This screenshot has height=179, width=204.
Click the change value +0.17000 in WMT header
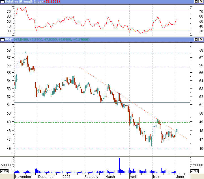click(81, 39)
